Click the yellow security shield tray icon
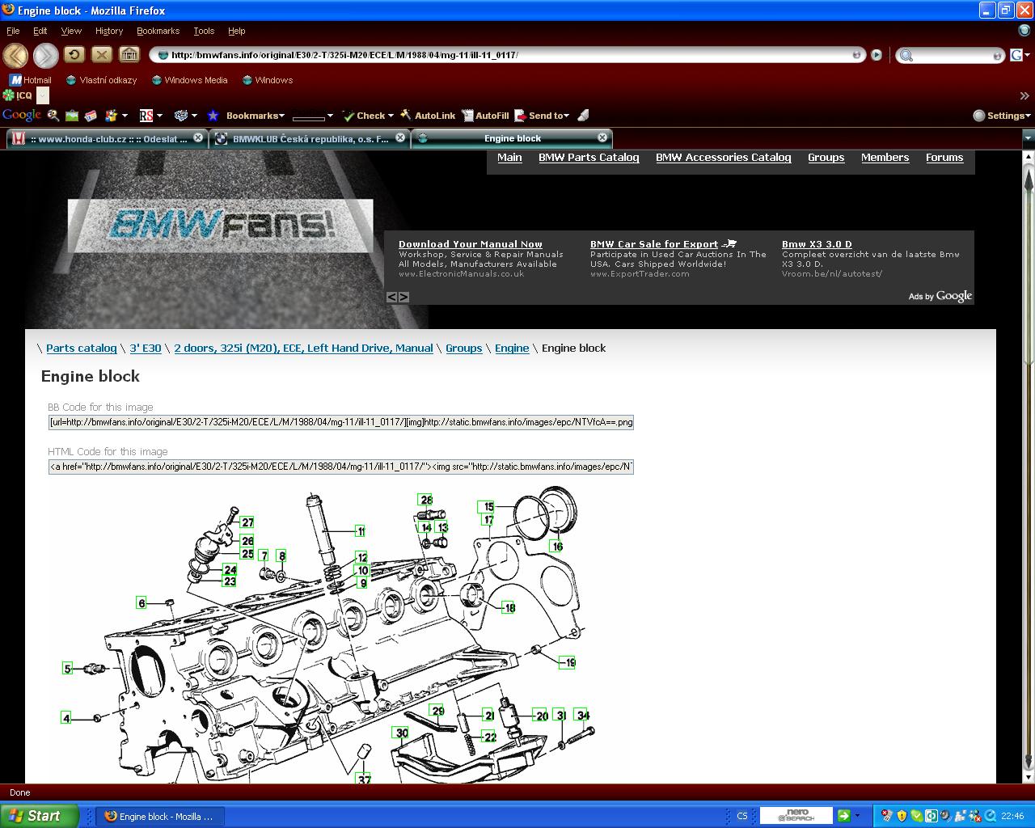Viewport: 1035px width, 828px height. [902, 816]
